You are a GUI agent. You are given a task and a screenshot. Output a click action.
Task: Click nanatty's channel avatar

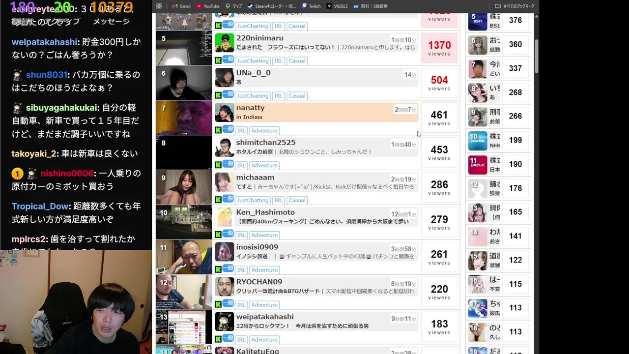225,113
